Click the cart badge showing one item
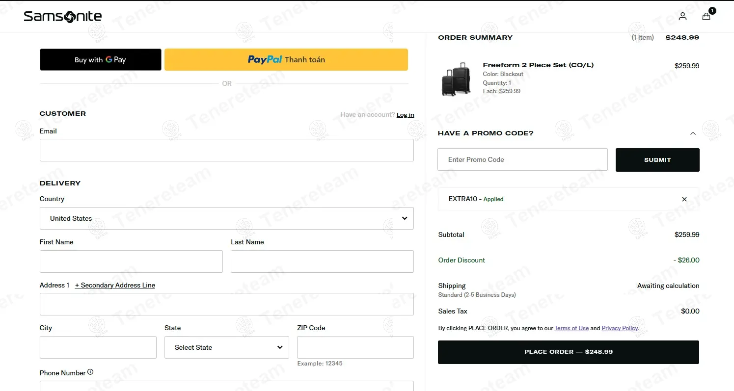Viewport: 734px width, 391px height. coord(712,10)
